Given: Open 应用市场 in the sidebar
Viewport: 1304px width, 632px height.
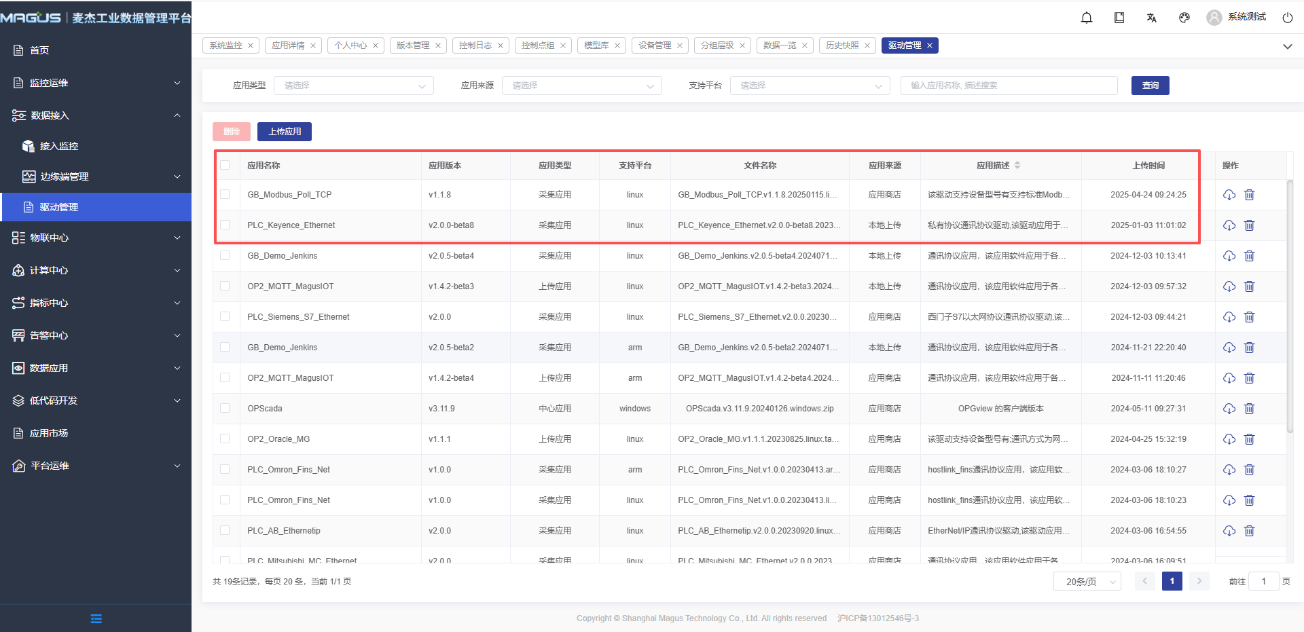Looking at the screenshot, I should (x=49, y=433).
